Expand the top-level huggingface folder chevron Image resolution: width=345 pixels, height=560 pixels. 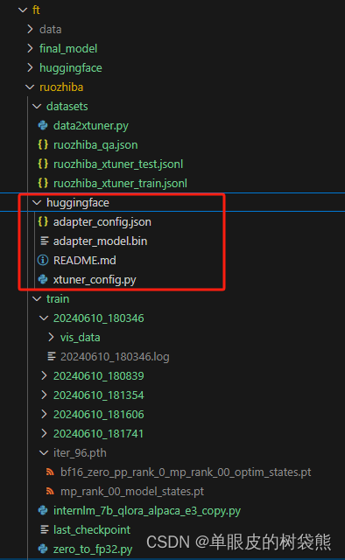(x=31, y=67)
